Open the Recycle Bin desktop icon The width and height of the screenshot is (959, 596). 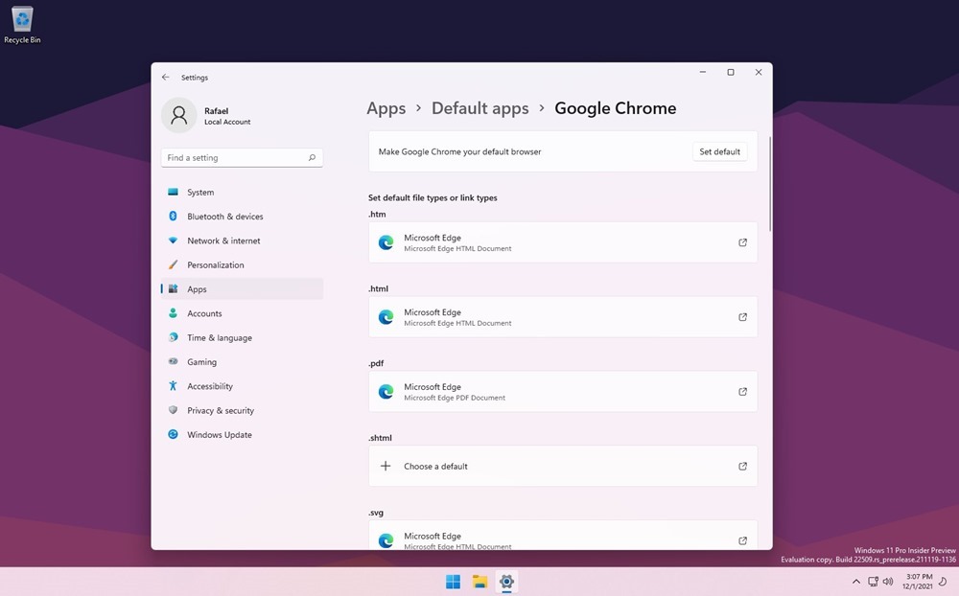pos(23,25)
